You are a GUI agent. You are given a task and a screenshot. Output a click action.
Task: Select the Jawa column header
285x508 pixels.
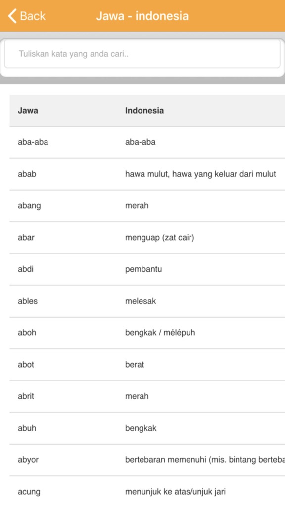27,110
